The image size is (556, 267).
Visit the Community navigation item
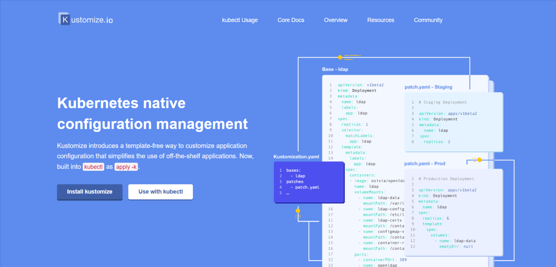[x=428, y=20]
